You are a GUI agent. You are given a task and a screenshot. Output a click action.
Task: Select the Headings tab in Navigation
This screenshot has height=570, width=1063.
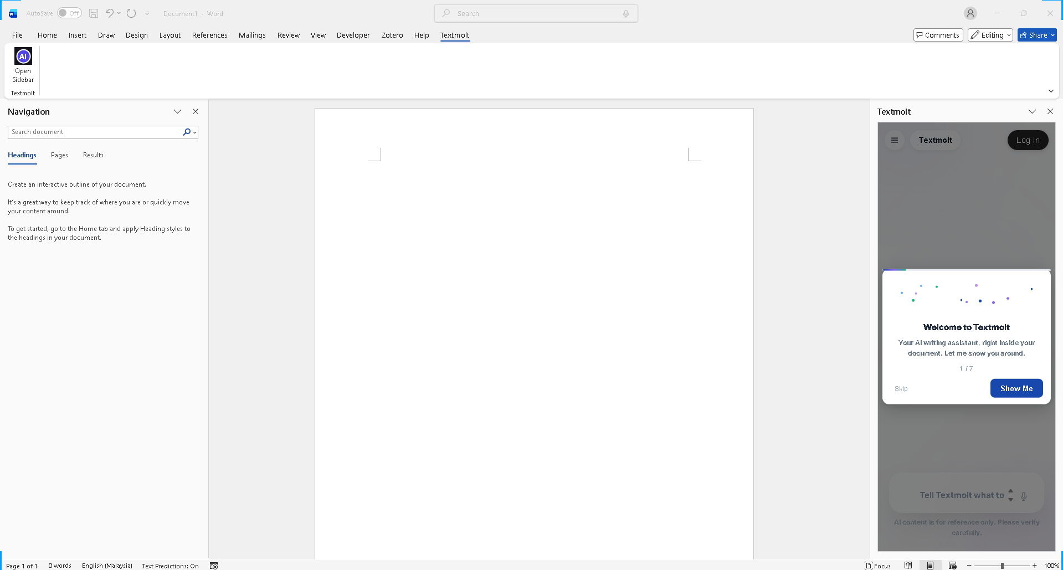coord(22,155)
